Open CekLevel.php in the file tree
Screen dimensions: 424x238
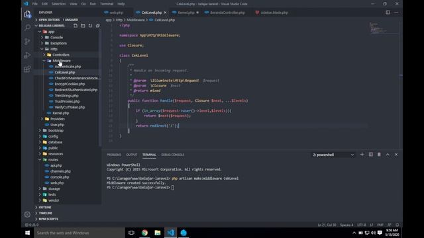(65, 72)
